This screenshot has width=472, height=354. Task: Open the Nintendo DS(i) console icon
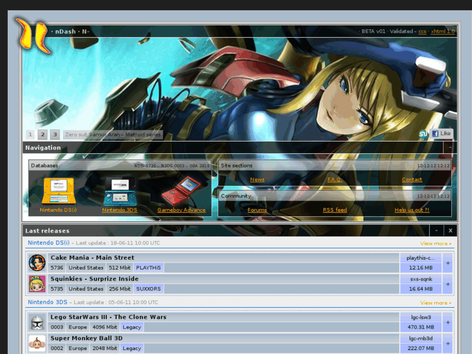(58, 190)
